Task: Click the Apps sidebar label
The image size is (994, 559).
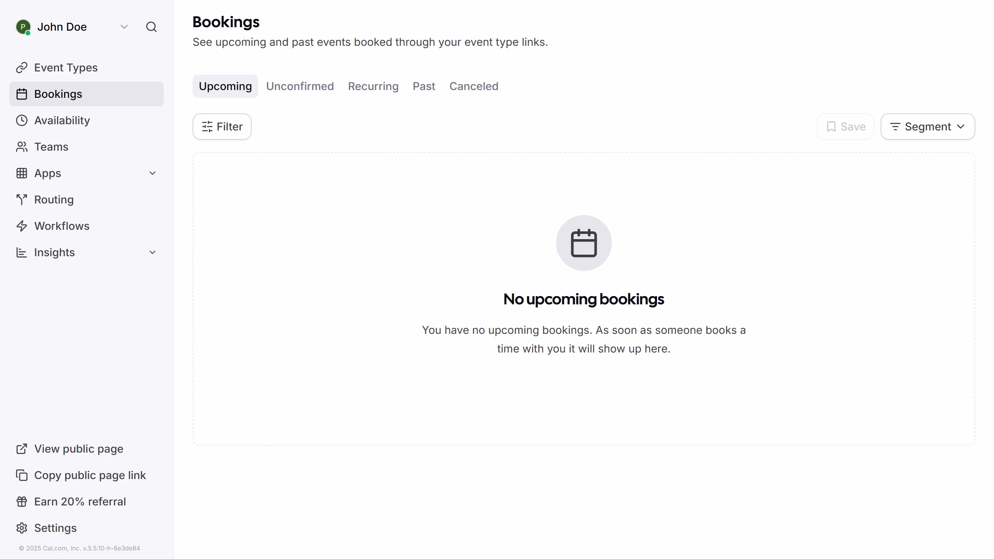Action: tap(48, 173)
